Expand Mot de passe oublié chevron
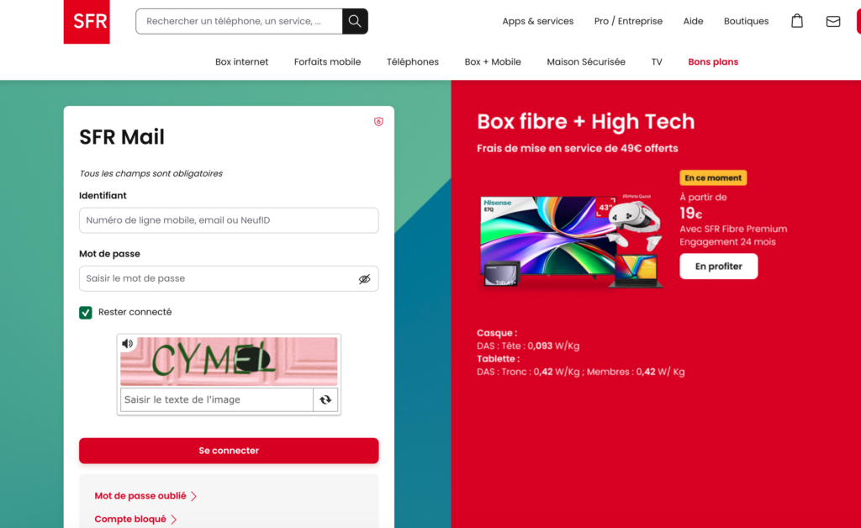This screenshot has height=528, width=861. pos(194,496)
